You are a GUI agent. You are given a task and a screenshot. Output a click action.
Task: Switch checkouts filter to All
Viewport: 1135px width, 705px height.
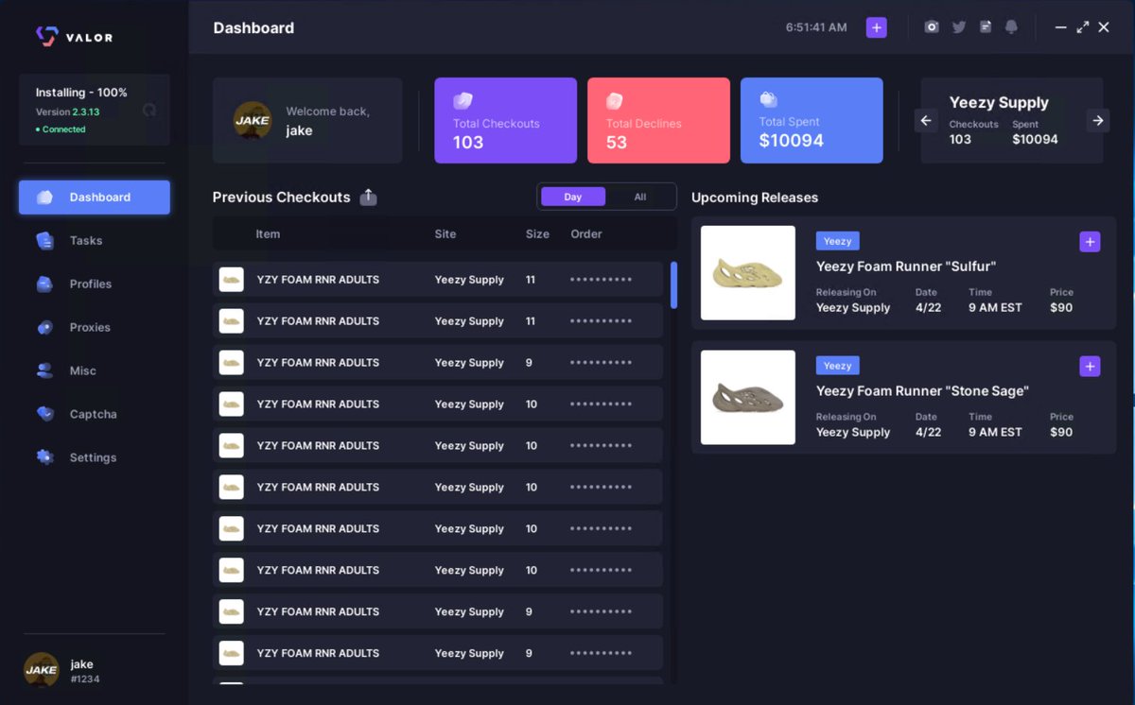(x=640, y=197)
